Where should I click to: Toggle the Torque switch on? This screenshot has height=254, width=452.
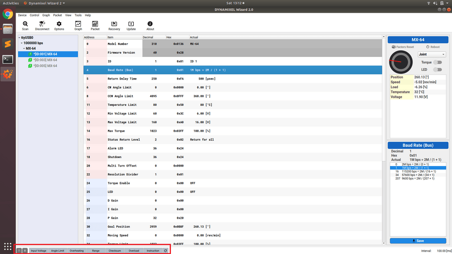[x=437, y=62]
